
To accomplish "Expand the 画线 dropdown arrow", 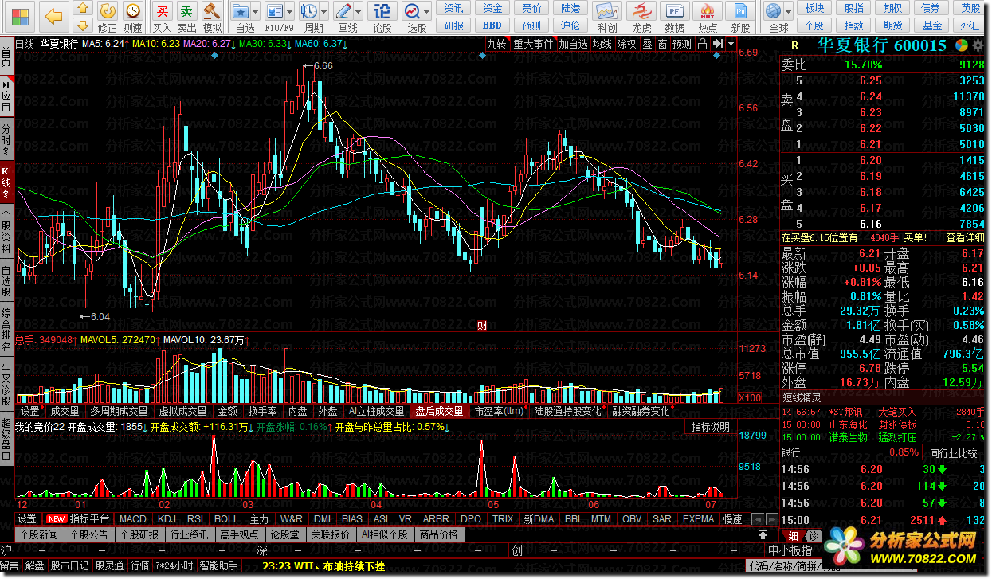I will [358, 12].
